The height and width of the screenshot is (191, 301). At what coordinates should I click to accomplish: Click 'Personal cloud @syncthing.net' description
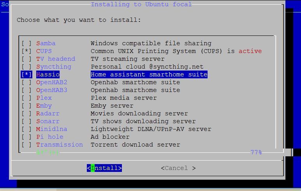pos(147,67)
